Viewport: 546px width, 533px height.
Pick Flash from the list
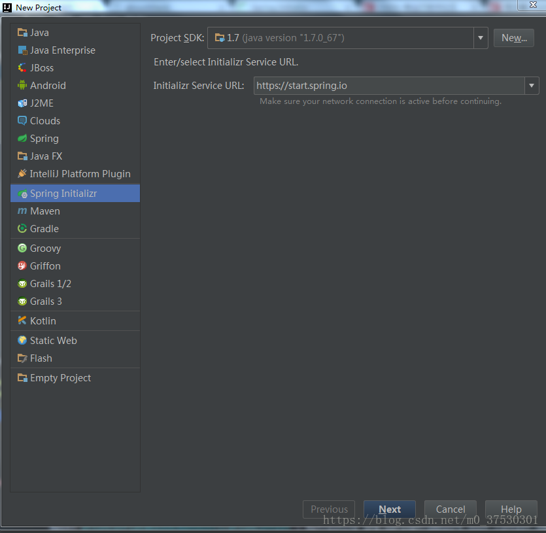point(75,358)
